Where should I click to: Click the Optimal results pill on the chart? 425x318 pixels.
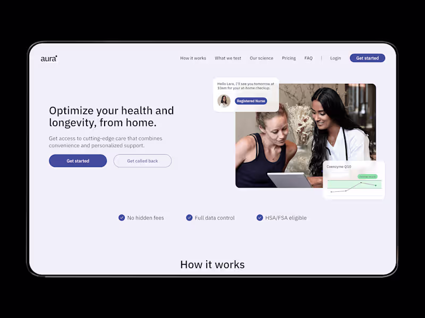click(368, 176)
